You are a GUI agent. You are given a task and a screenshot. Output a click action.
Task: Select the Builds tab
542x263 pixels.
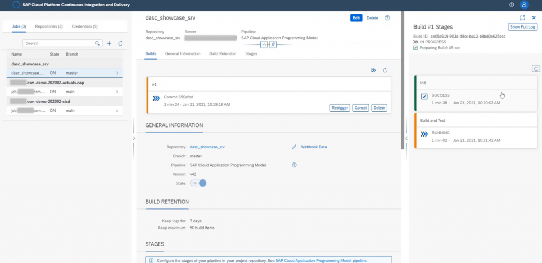(150, 54)
